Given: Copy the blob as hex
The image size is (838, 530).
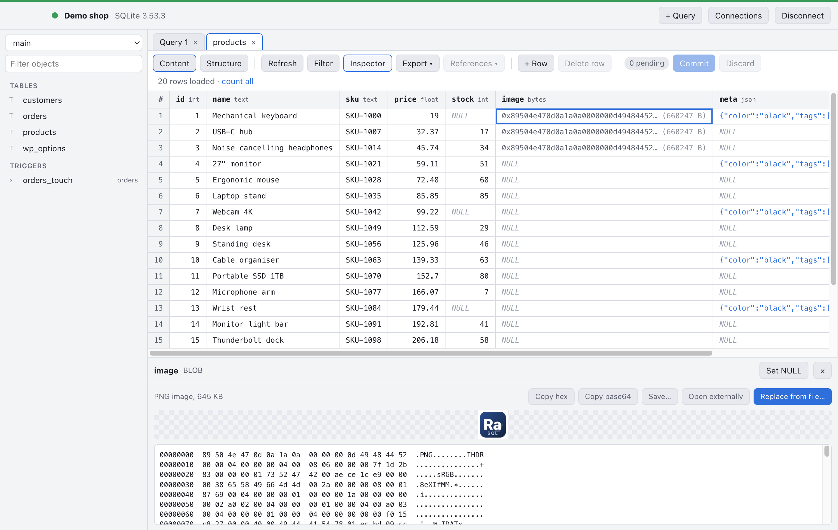Looking at the screenshot, I should click(x=551, y=396).
